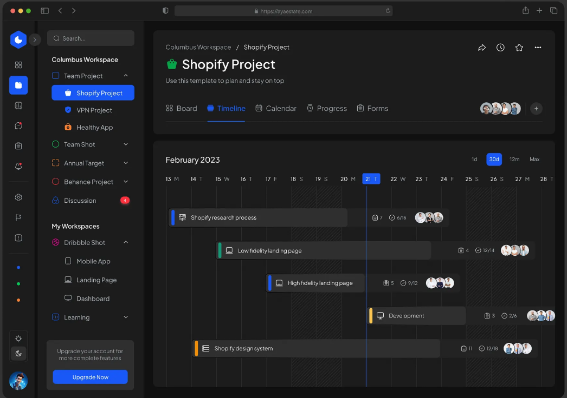The image size is (567, 398).
Task: Click the app logo icon in sidebar
Action: click(x=18, y=39)
